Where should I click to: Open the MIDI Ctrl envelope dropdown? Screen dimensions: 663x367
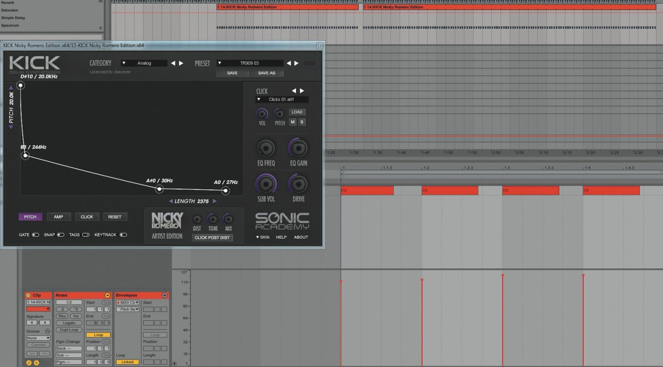coord(128,302)
